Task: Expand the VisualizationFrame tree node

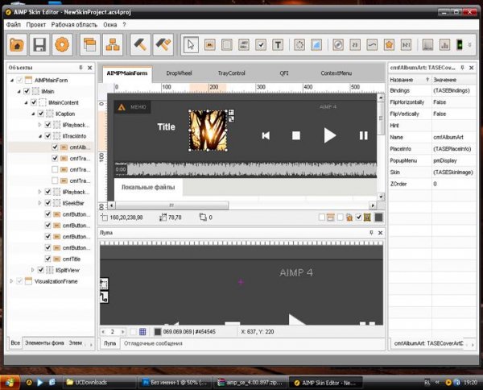Action: 11,281
